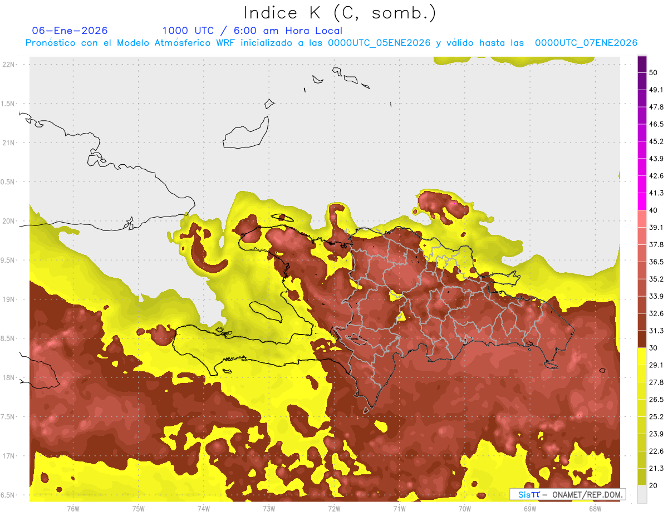Click the "73W" longitude label
Screen dimensions: 668x516
269,509
